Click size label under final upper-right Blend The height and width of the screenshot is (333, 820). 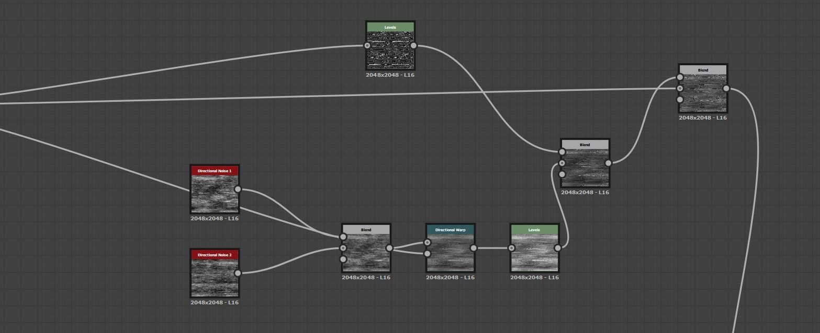click(703, 117)
